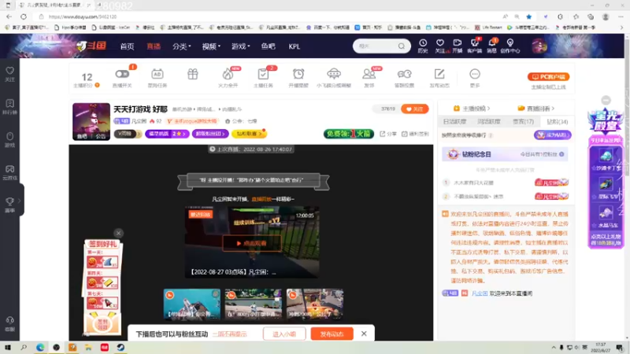Image resolution: width=630 pixels, height=354 pixels.
Task: Open the trophy icon in left sidebar
Action: pyautogui.click(x=9, y=205)
